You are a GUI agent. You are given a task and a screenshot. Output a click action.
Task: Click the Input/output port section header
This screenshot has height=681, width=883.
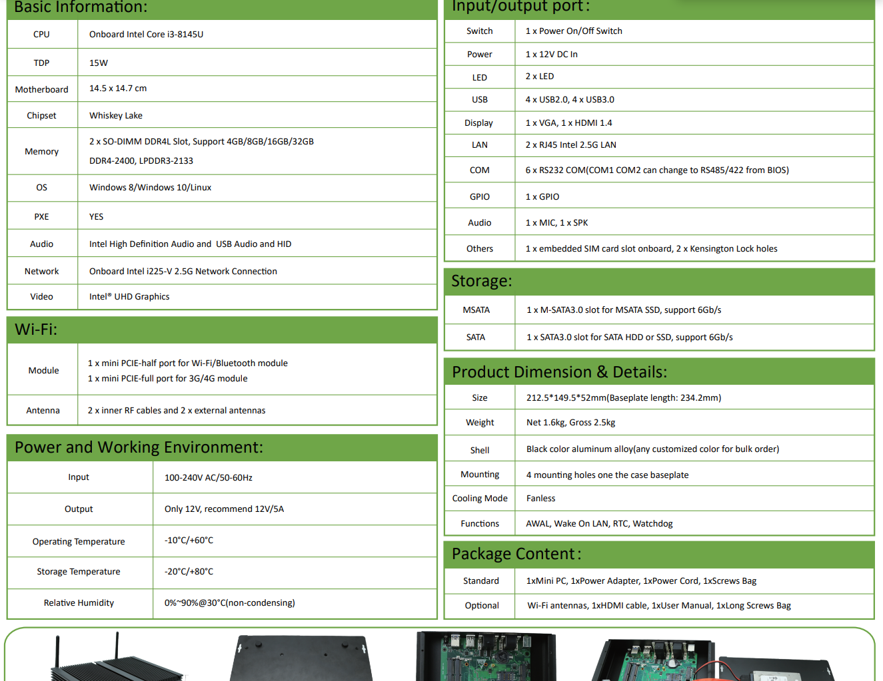[513, 7]
